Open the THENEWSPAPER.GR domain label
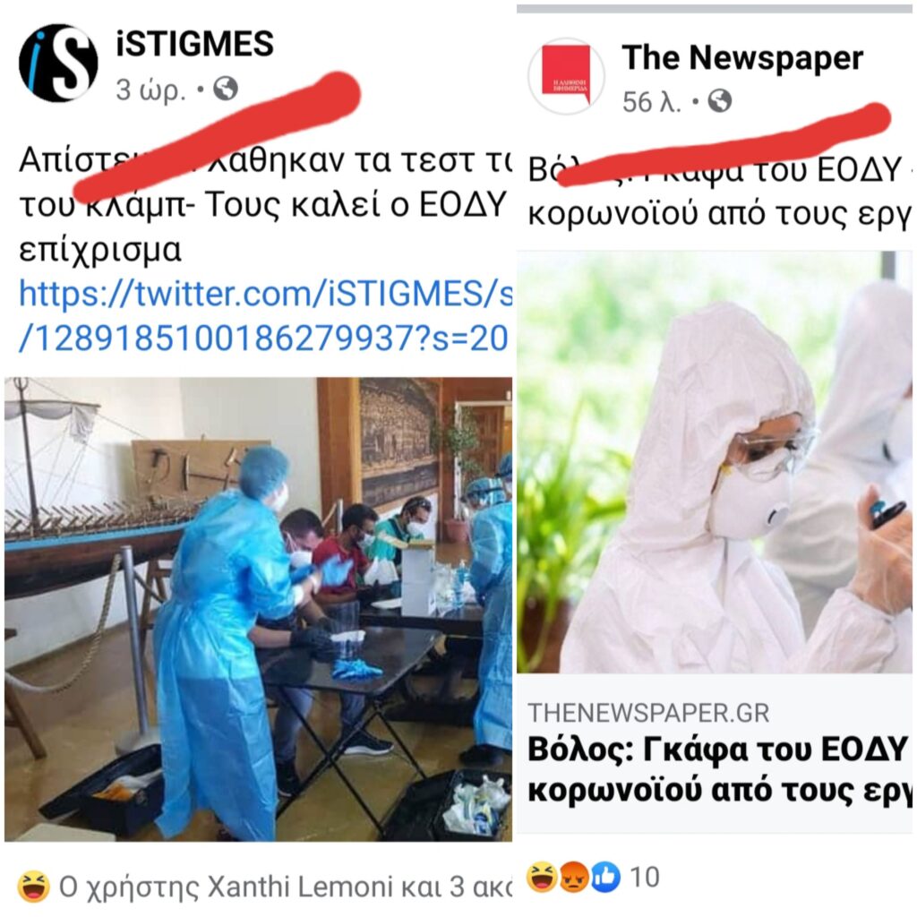917x917 pixels. [x=648, y=713]
